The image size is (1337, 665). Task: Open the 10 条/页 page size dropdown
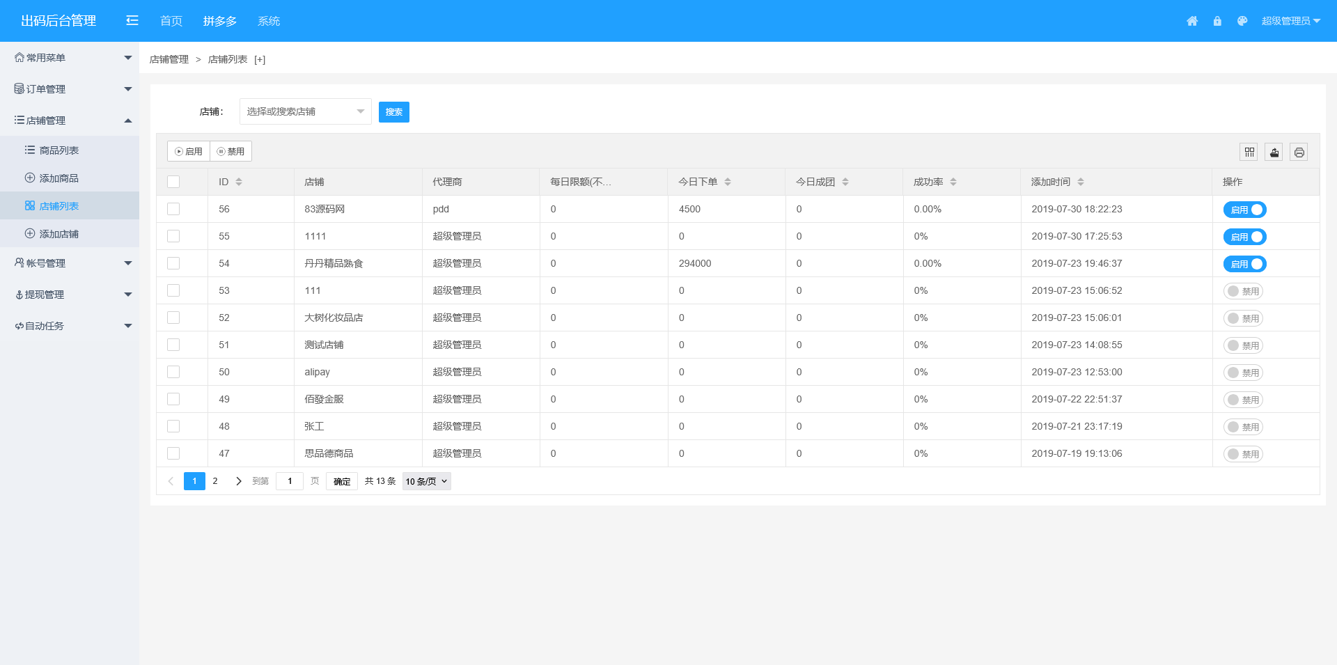pos(426,481)
